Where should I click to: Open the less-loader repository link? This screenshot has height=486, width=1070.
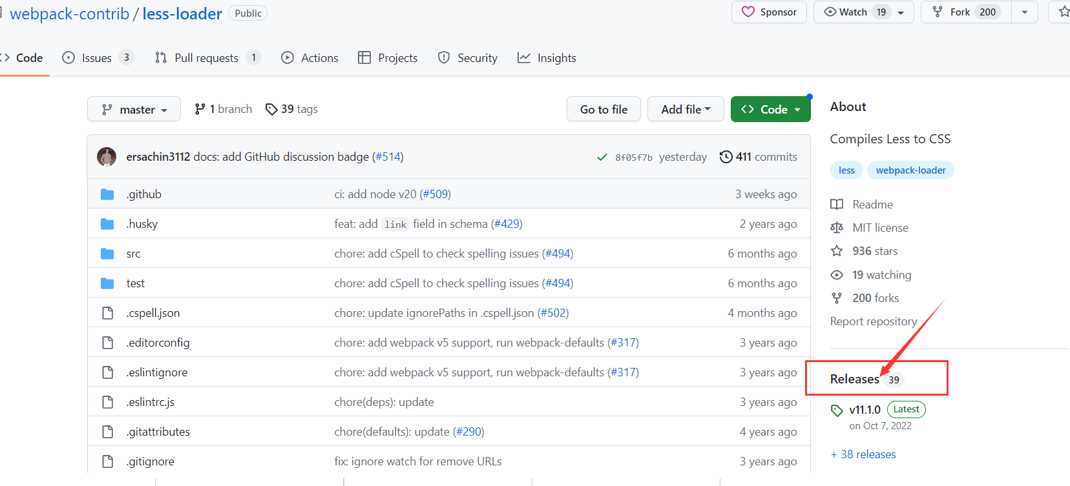click(x=182, y=14)
